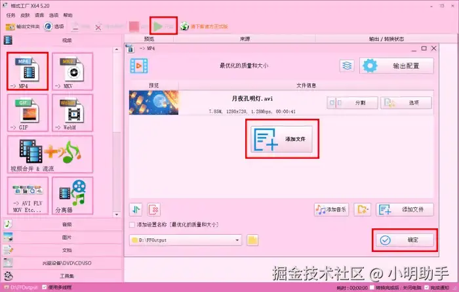Image resolution: width=459 pixels, height=292 pixels.
Task: Click the pink stop square icon
Action: click(134, 27)
